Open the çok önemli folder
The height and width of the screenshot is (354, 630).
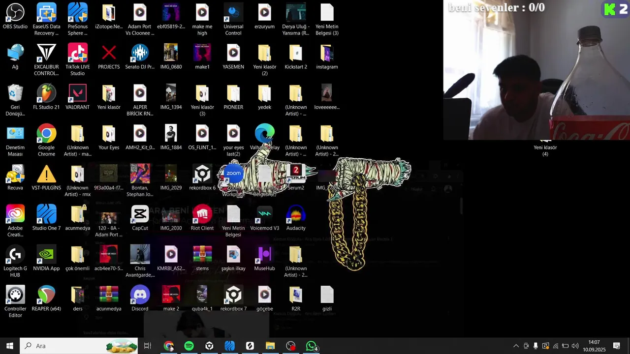(77, 258)
